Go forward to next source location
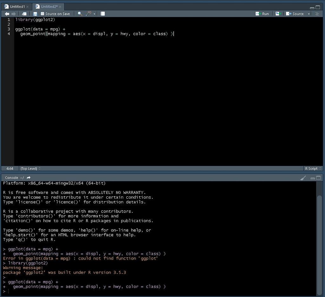Screen dimensions: 325x297 [x=13, y=14]
